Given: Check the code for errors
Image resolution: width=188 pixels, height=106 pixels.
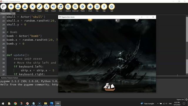Looking at the screenshot, I should pyautogui.click(x=90, y=7).
